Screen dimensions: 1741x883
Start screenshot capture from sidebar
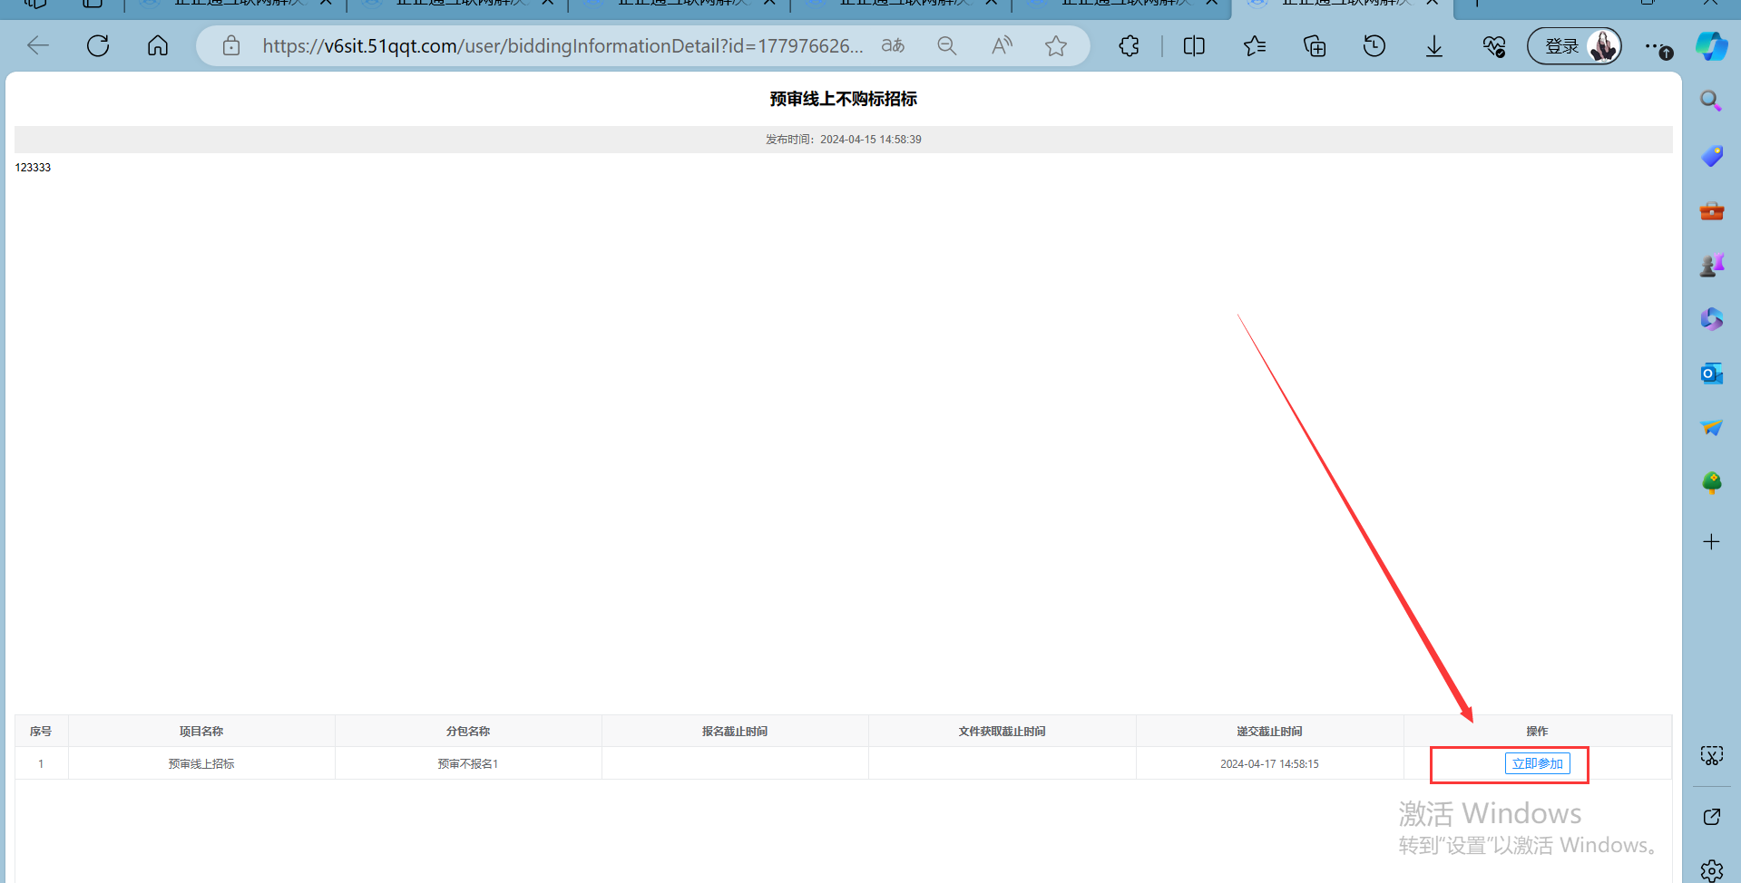tap(1712, 756)
